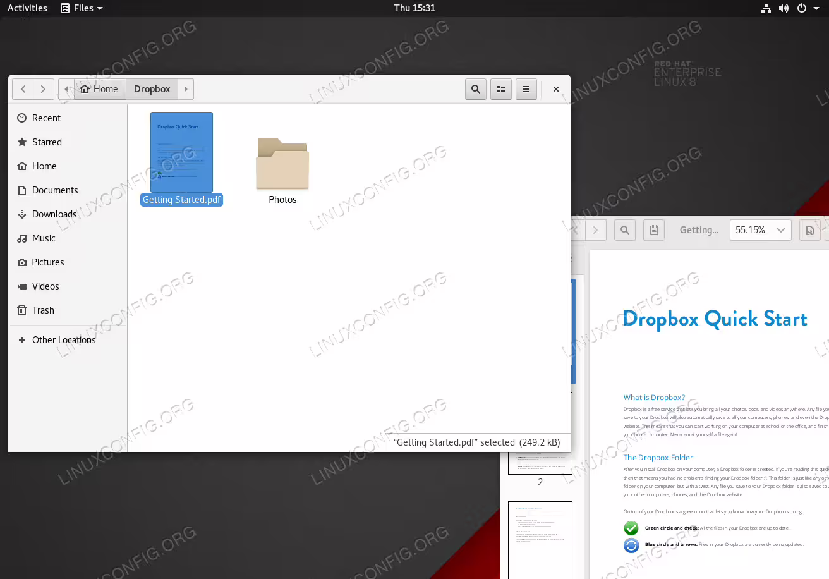The height and width of the screenshot is (579, 829).
Task: Select the Photos folder icon
Action: [x=282, y=163]
